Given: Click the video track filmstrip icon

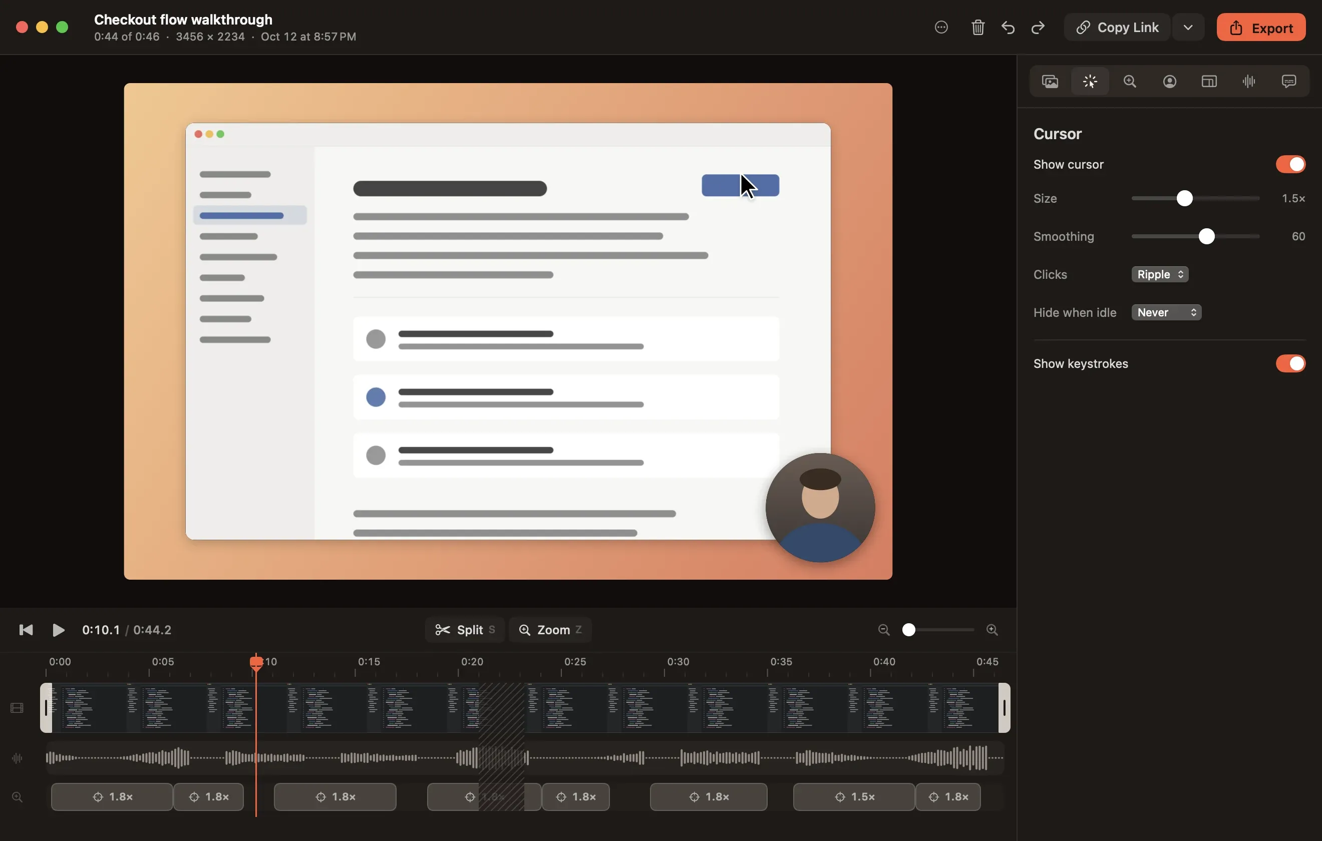Looking at the screenshot, I should pyautogui.click(x=17, y=708).
